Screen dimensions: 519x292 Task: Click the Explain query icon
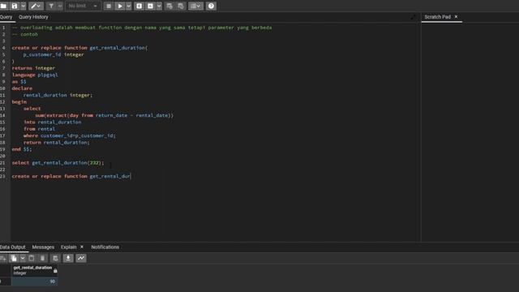(x=139, y=6)
